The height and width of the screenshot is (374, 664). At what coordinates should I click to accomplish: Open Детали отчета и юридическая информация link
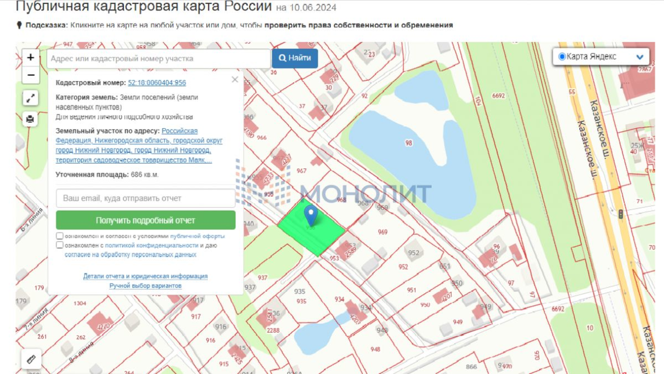coord(145,276)
